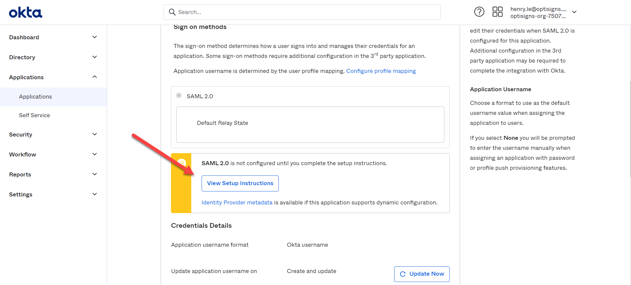The height and width of the screenshot is (285, 631).
Task: Expand the Security section chevron
Action: (x=94, y=134)
